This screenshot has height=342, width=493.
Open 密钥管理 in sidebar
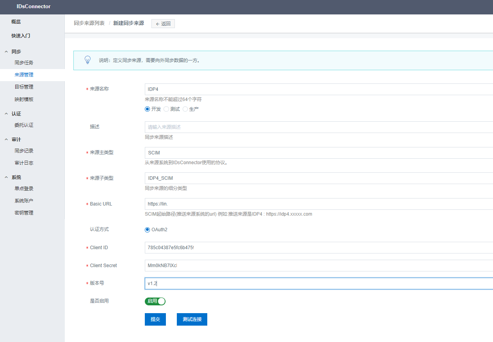24,213
